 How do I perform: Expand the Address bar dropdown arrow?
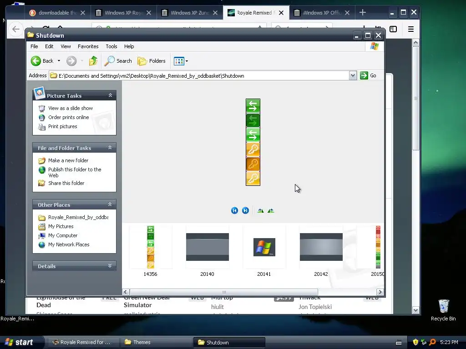(353, 76)
